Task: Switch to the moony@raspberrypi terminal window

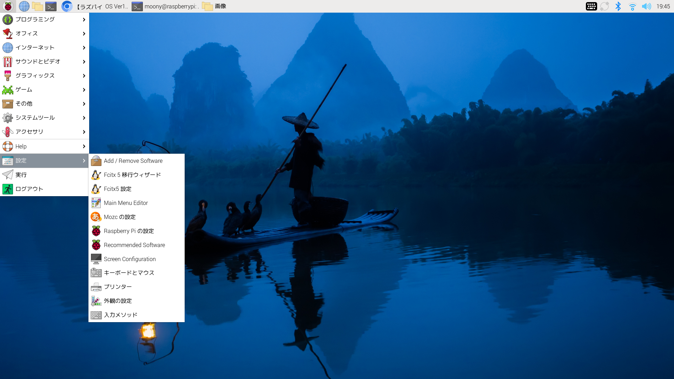Action: tap(165, 6)
